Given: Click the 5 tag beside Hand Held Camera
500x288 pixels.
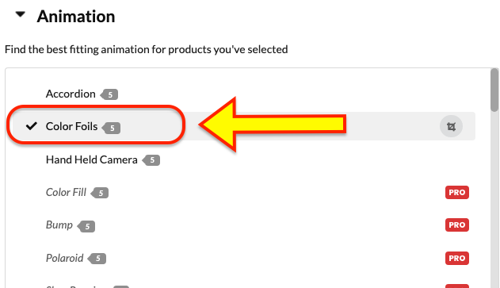Looking at the screenshot, I should click(151, 160).
